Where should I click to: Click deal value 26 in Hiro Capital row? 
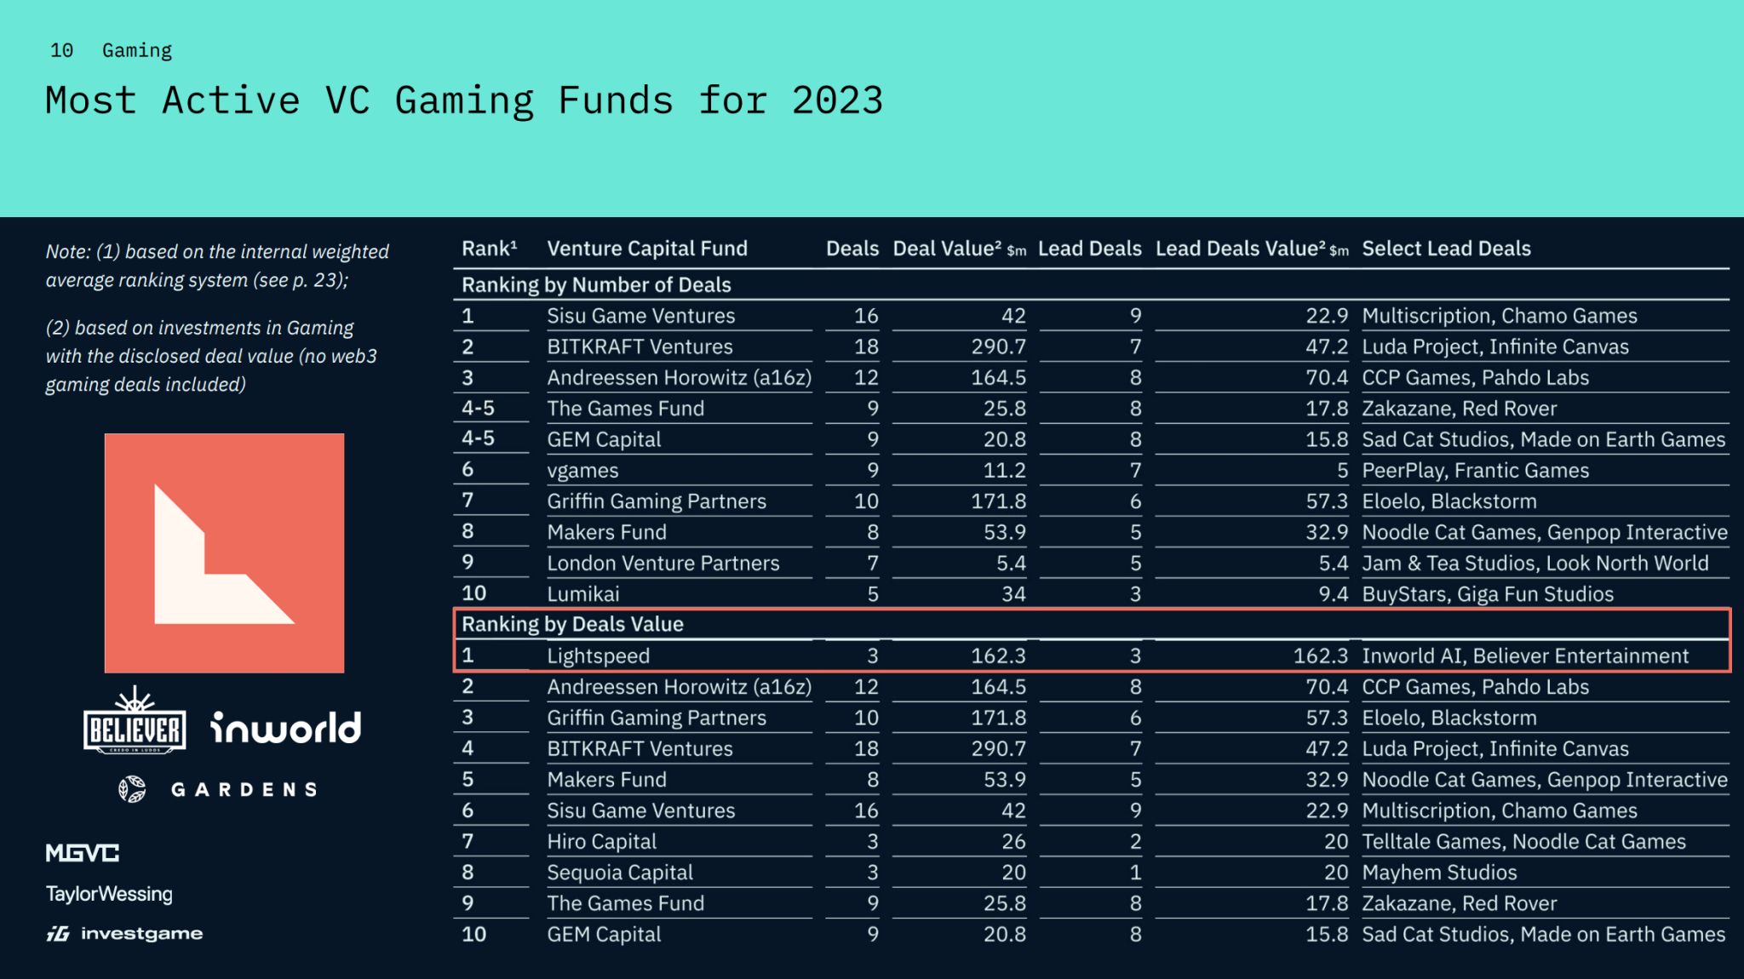(1013, 842)
